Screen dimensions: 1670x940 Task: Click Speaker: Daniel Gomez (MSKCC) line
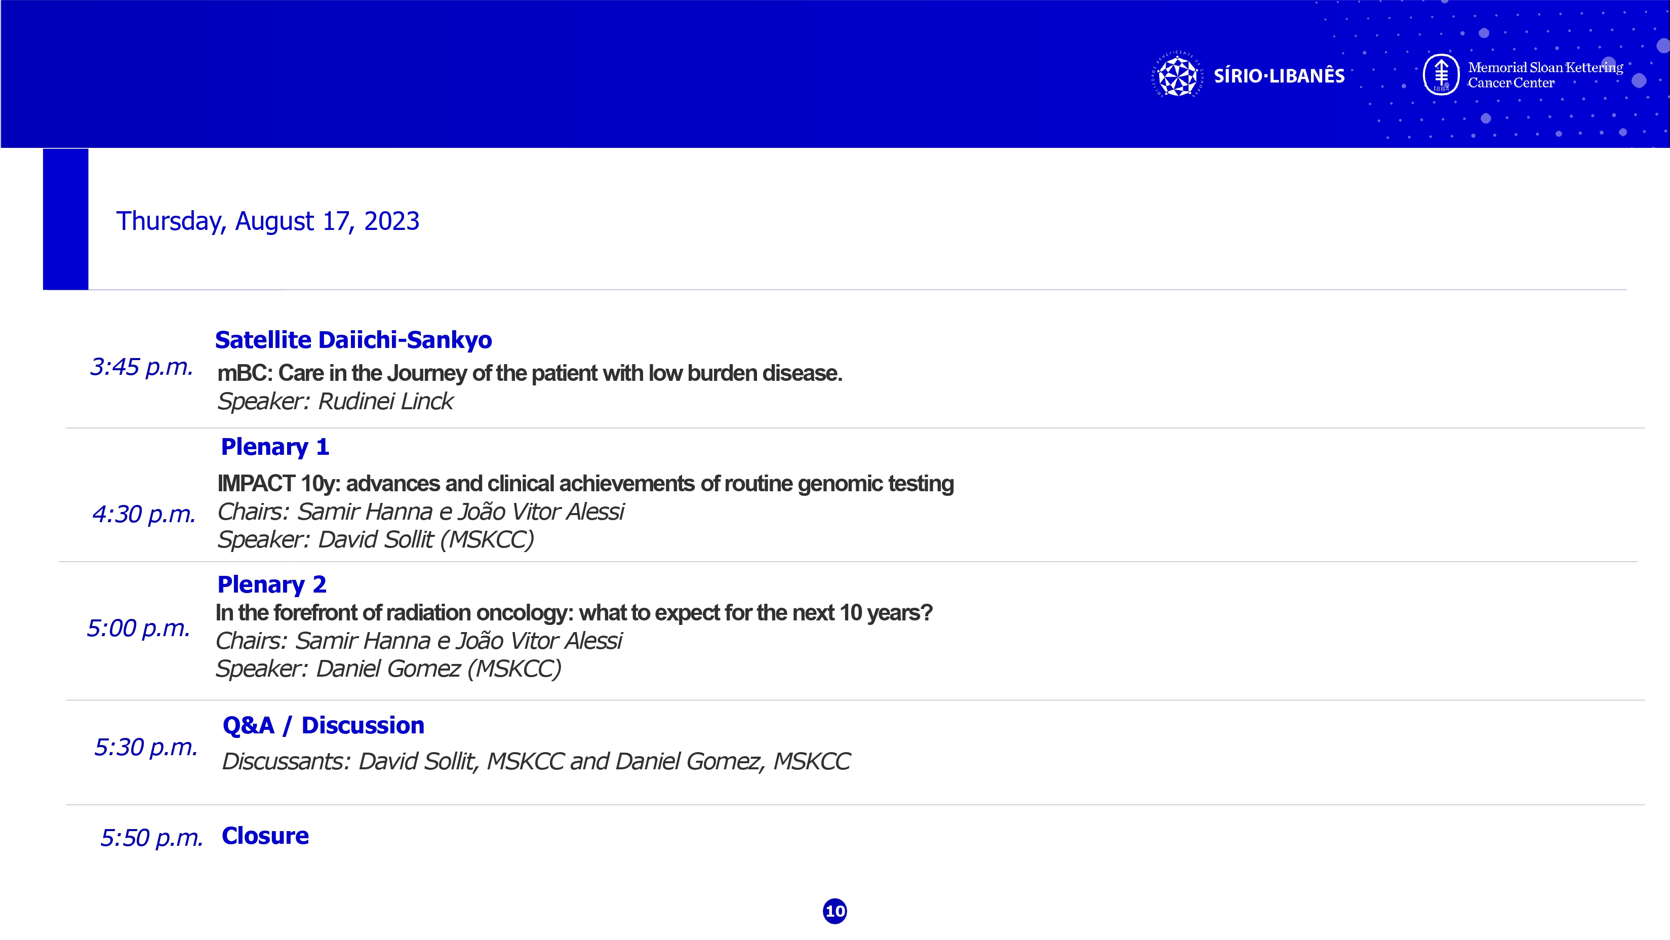388,669
